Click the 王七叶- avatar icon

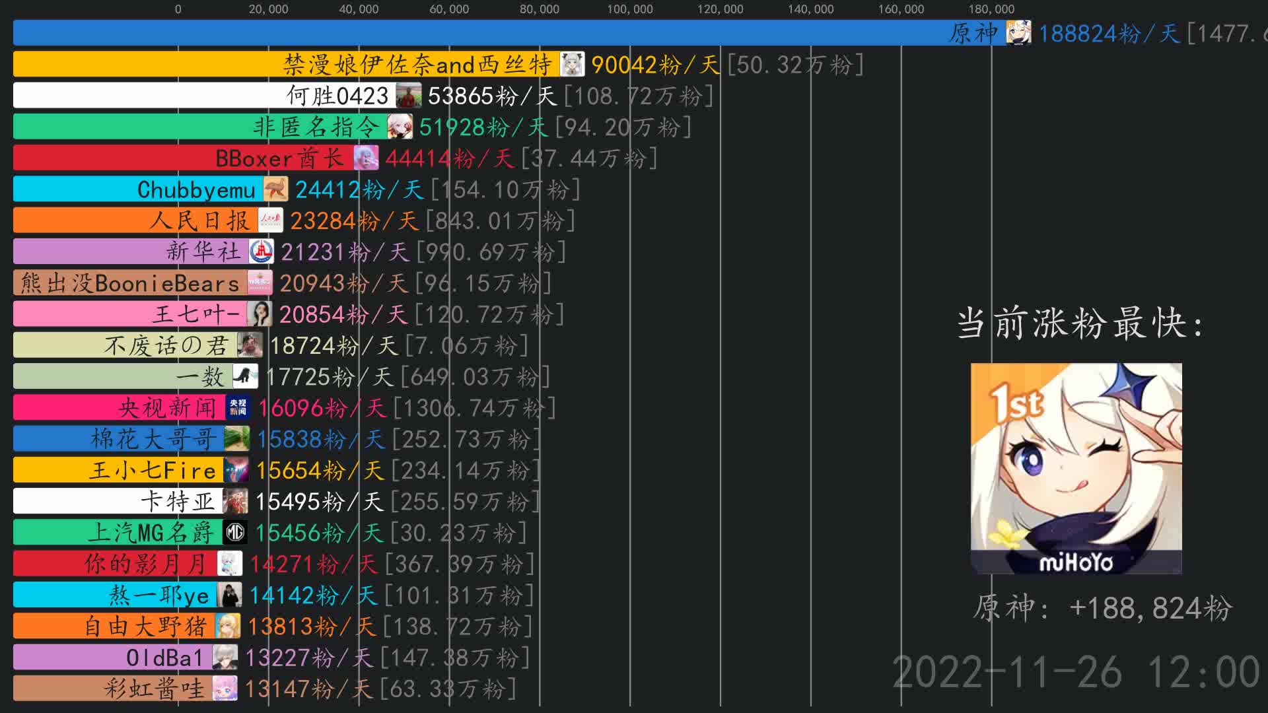pos(260,314)
